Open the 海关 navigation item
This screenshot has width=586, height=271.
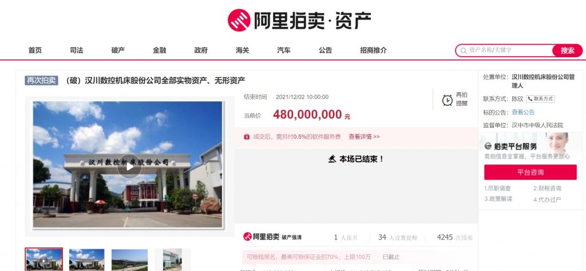click(243, 50)
